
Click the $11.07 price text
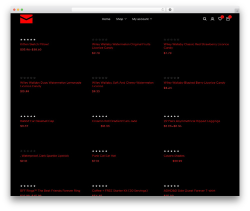[24, 126]
